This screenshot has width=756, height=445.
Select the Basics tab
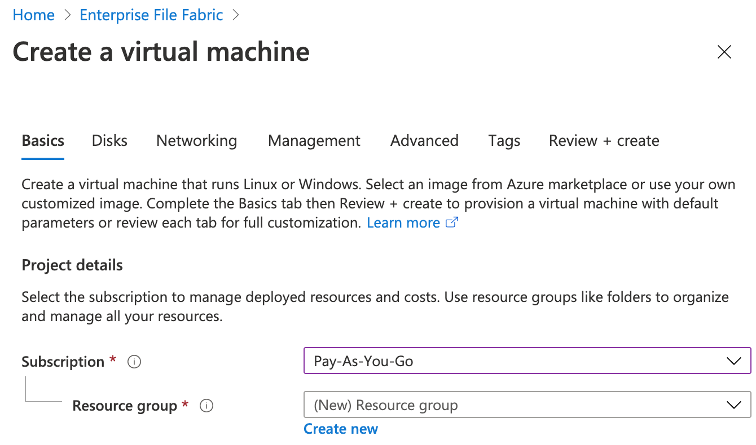[x=43, y=140]
